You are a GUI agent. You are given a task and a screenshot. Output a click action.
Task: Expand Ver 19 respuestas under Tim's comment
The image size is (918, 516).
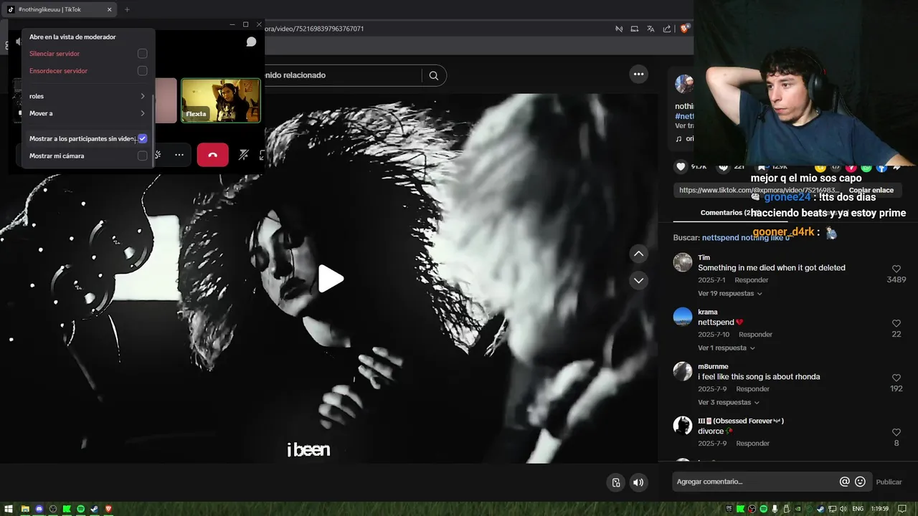pyautogui.click(x=729, y=293)
